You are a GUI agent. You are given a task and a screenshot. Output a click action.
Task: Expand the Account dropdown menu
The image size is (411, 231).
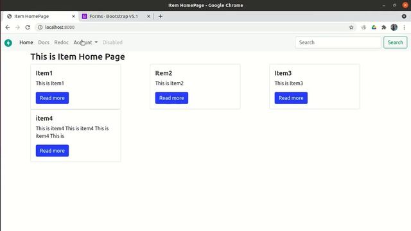pos(85,42)
